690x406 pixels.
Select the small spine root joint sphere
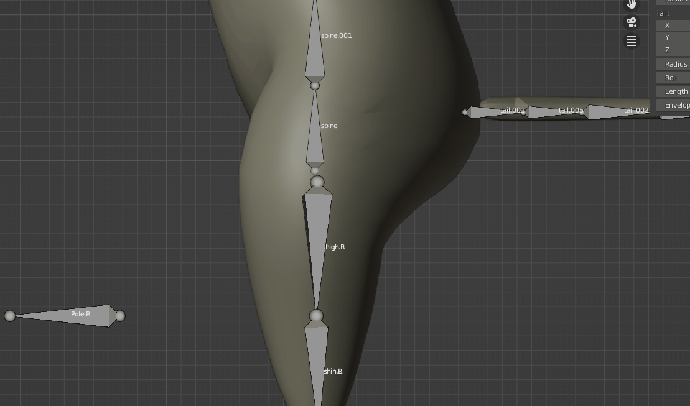click(315, 171)
